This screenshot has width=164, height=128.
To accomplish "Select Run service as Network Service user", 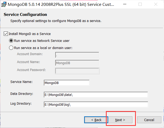I will pyautogui.click(x=11, y=41).
